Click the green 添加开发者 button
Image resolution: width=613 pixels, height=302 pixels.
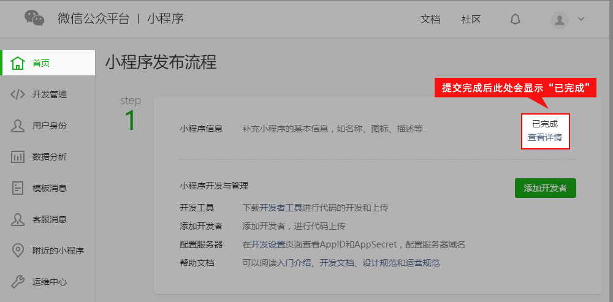(545, 188)
